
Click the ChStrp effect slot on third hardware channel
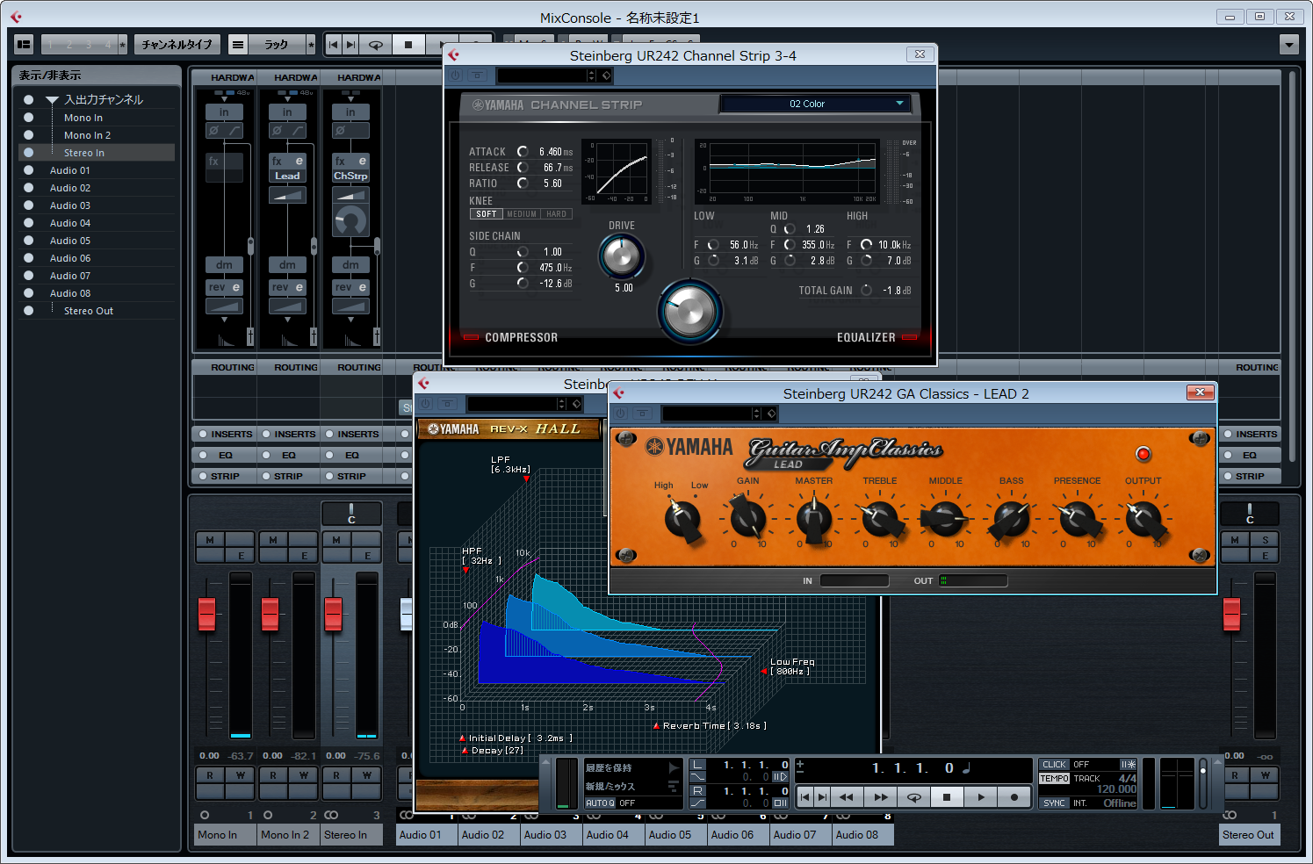coord(350,176)
